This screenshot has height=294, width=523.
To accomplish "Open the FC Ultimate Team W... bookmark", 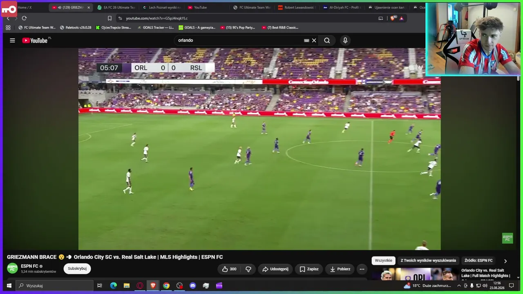I will pyautogui.click(x=37, y=27).
